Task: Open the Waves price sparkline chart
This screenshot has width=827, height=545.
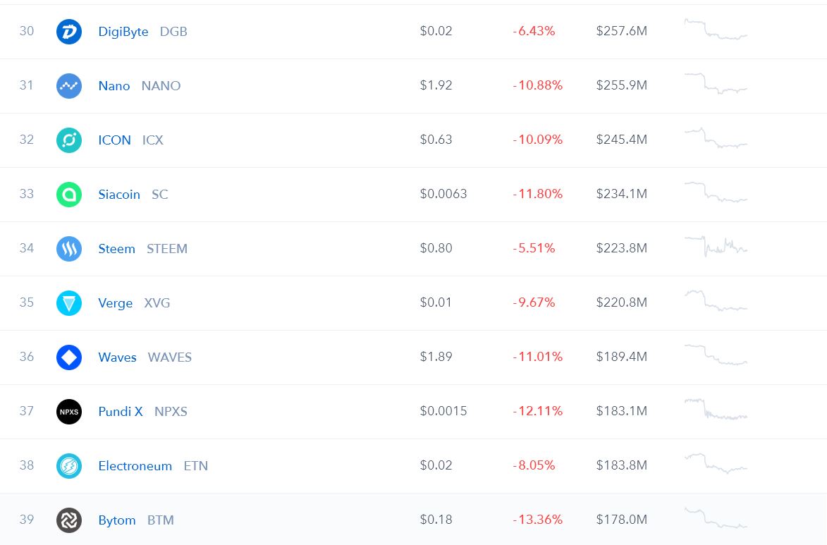Action: click(716, 355)
